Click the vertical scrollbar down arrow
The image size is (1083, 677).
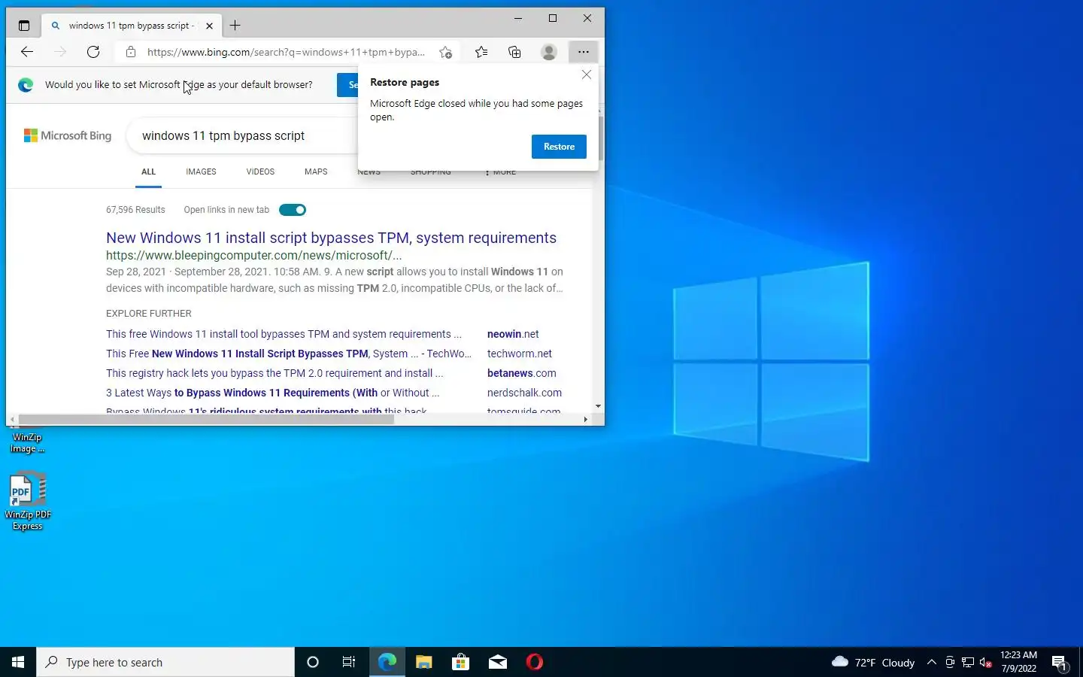click(598, 406)
